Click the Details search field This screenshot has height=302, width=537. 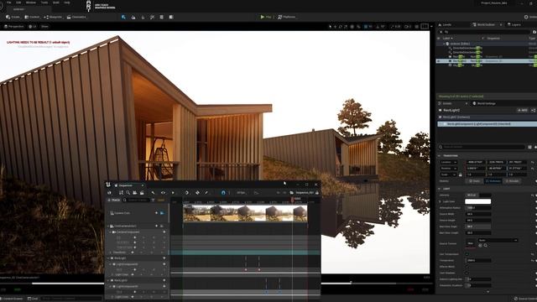pos(481,147)
